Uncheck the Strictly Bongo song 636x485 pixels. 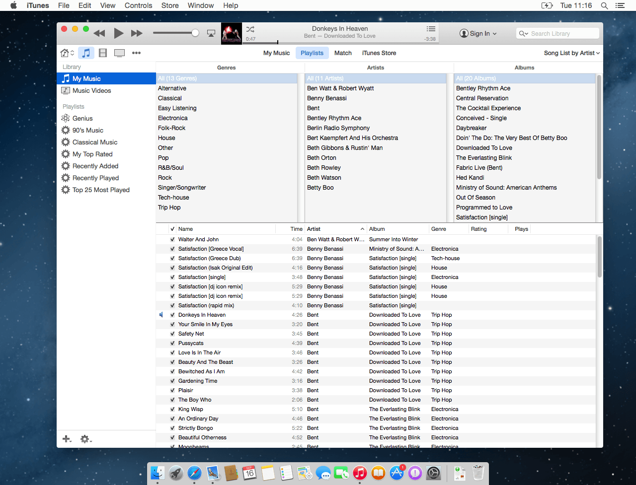172,428
